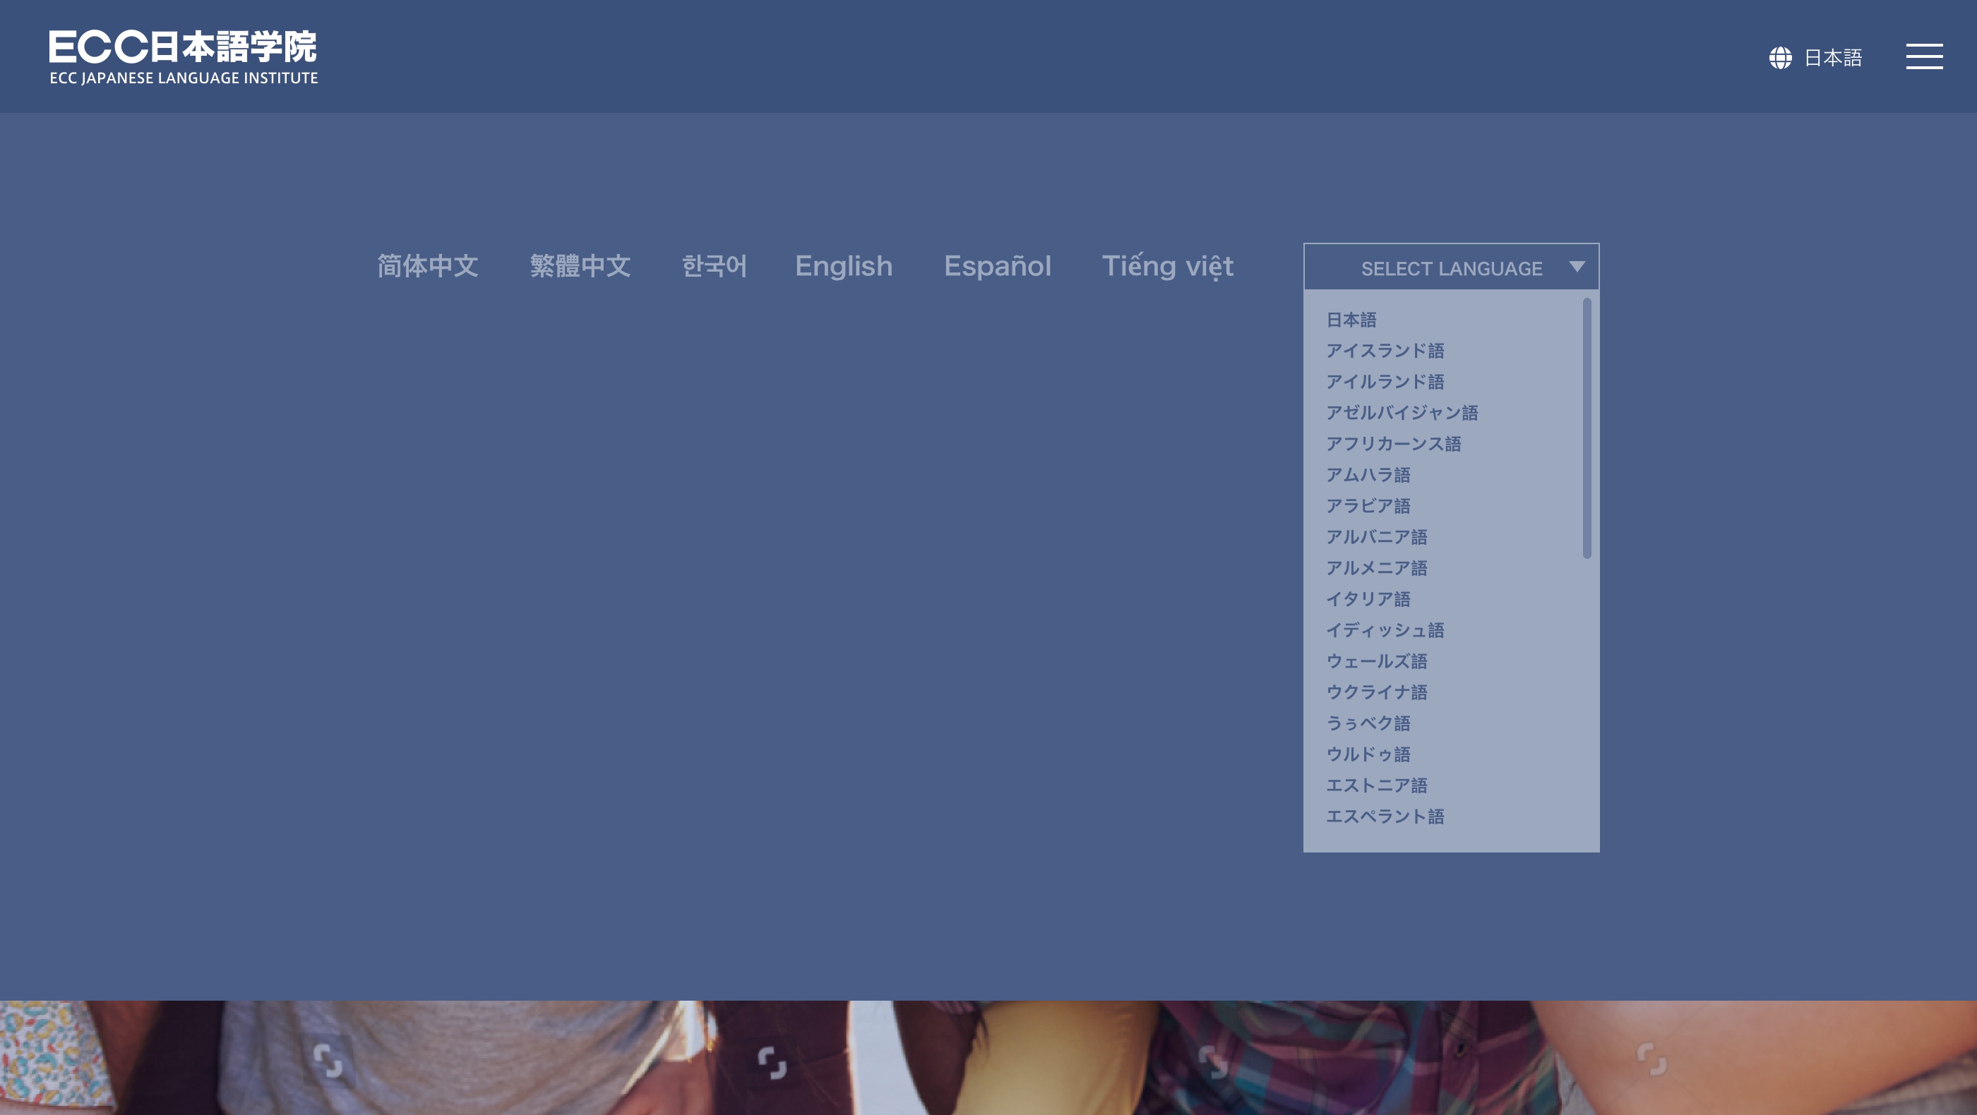Choose イタリア語 from dropdown list
The width and height of the screenshot is (1977, 1115).
[x=1368, y=599]
